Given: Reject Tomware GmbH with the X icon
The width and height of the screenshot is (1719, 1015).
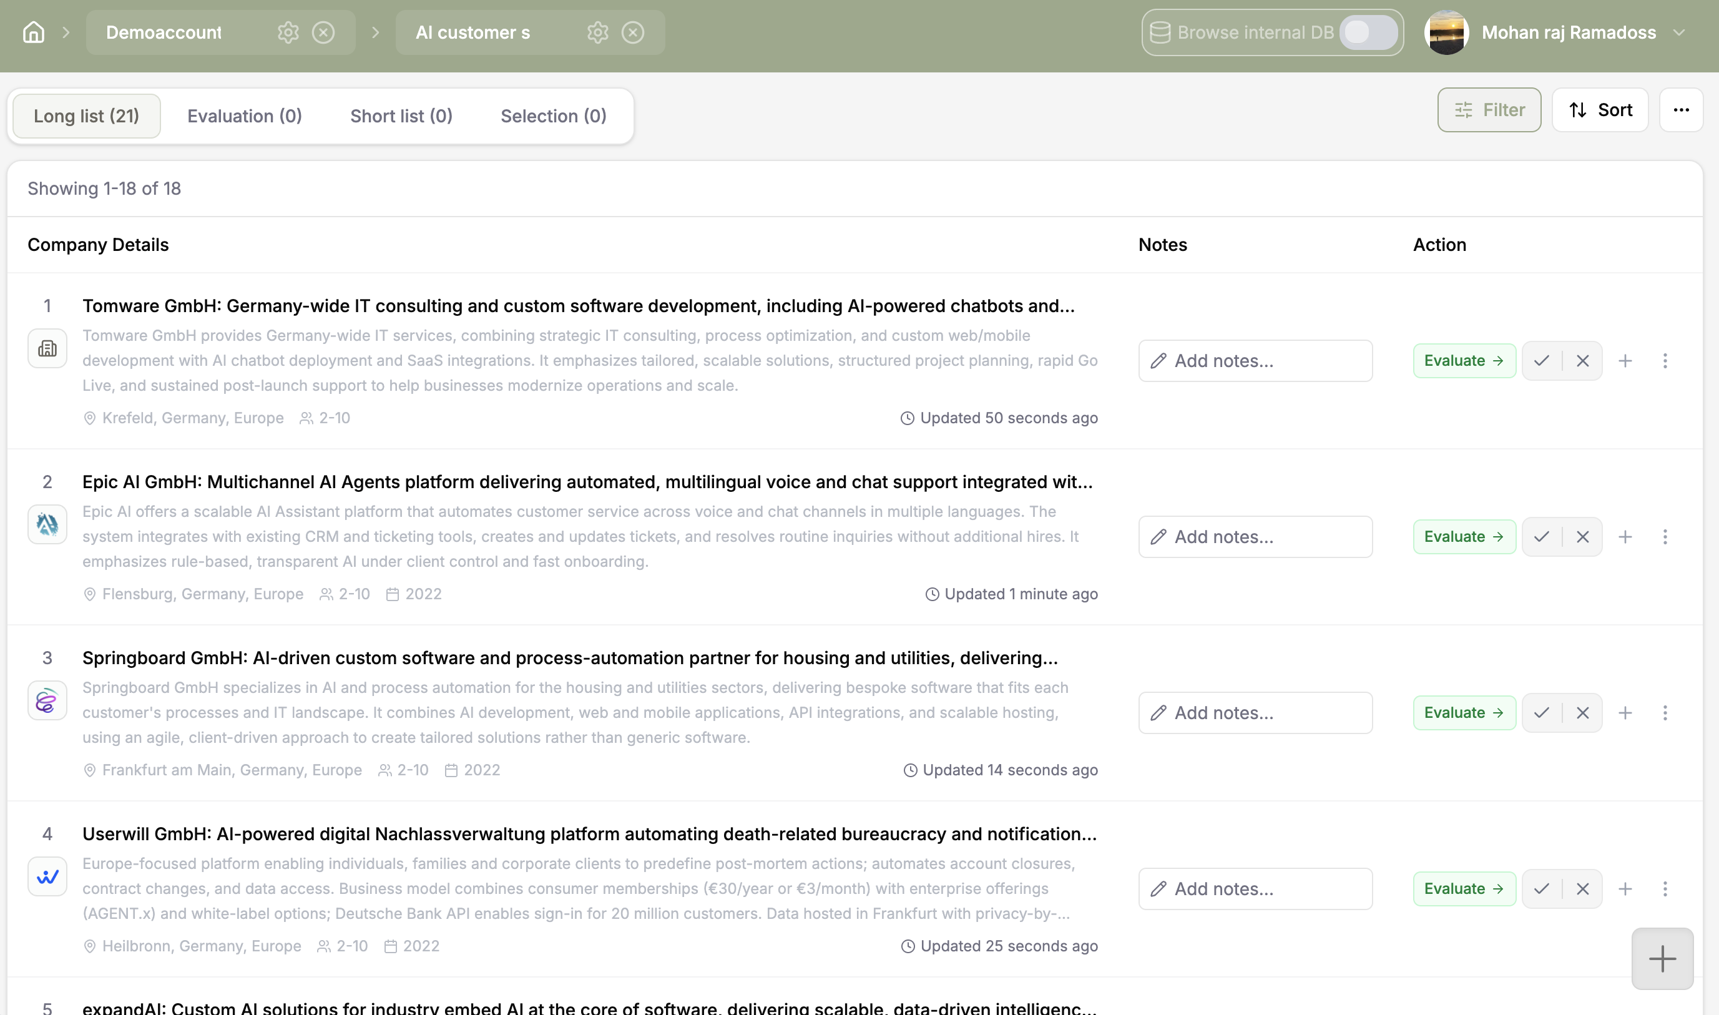Looking at the screenshot, I should (1583, 360).
